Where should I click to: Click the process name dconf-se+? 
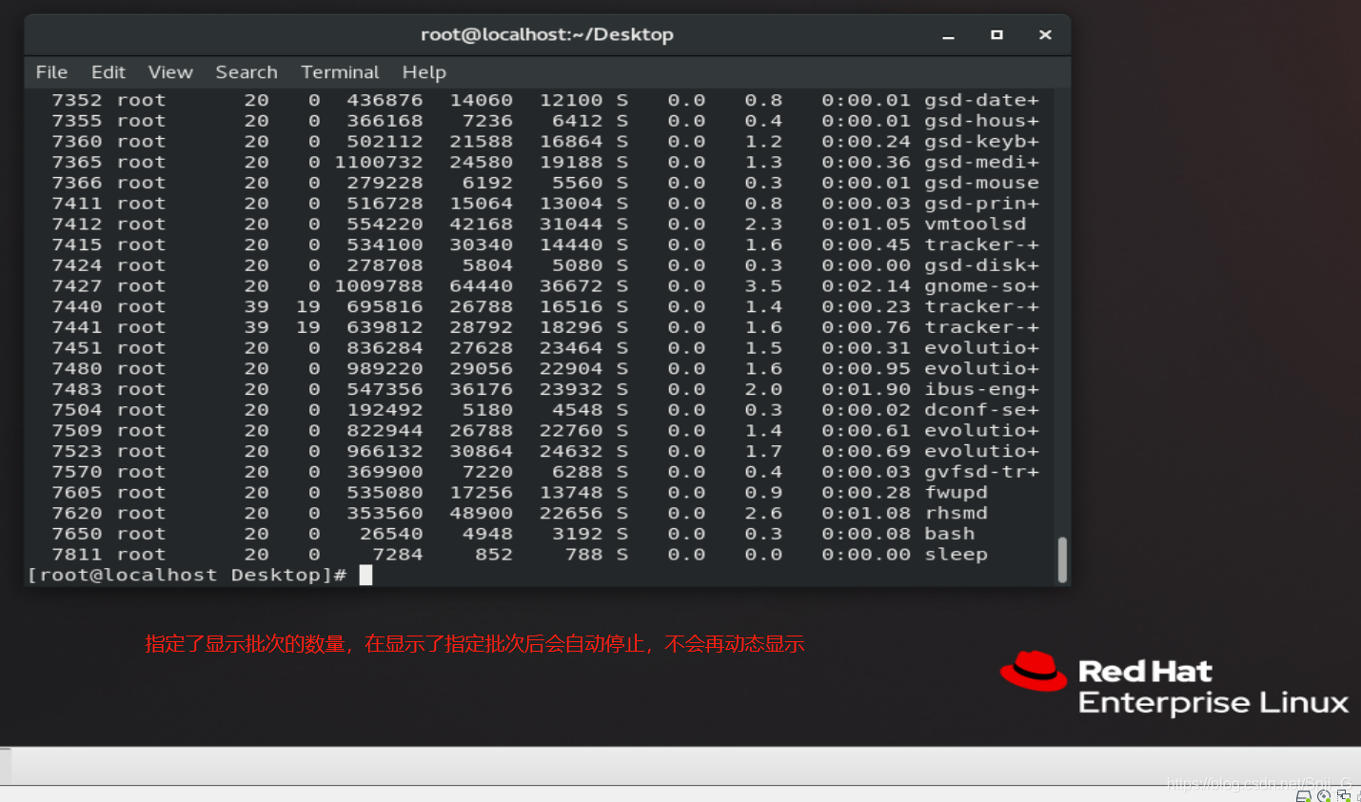coord(981,410)
